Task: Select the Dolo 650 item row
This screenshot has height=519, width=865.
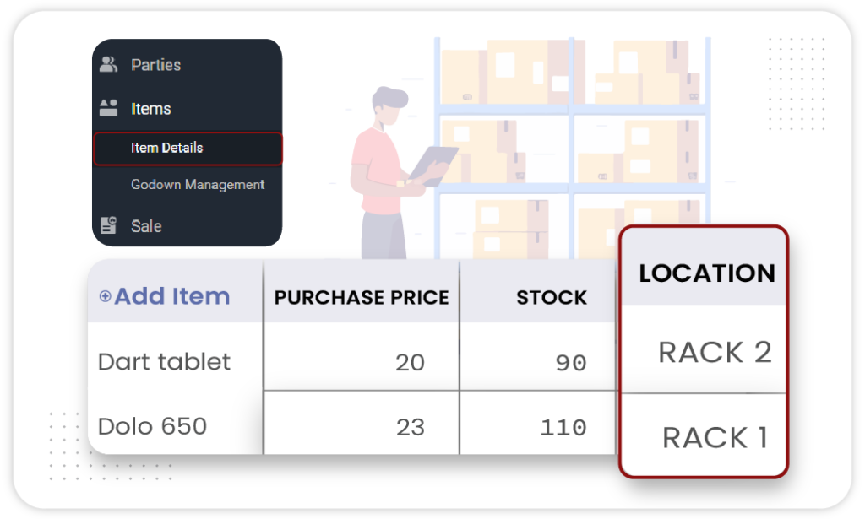Action: [x=152, y=426]
